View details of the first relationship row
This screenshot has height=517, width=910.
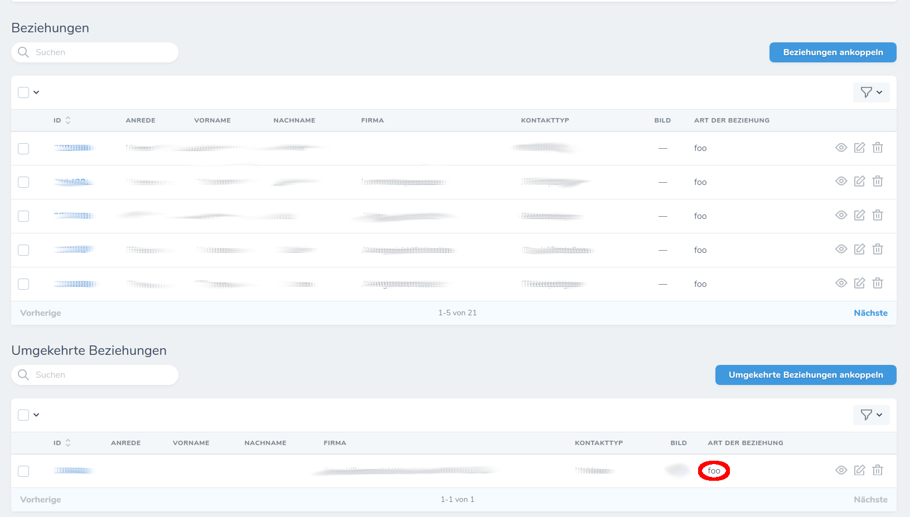point(841,148)
